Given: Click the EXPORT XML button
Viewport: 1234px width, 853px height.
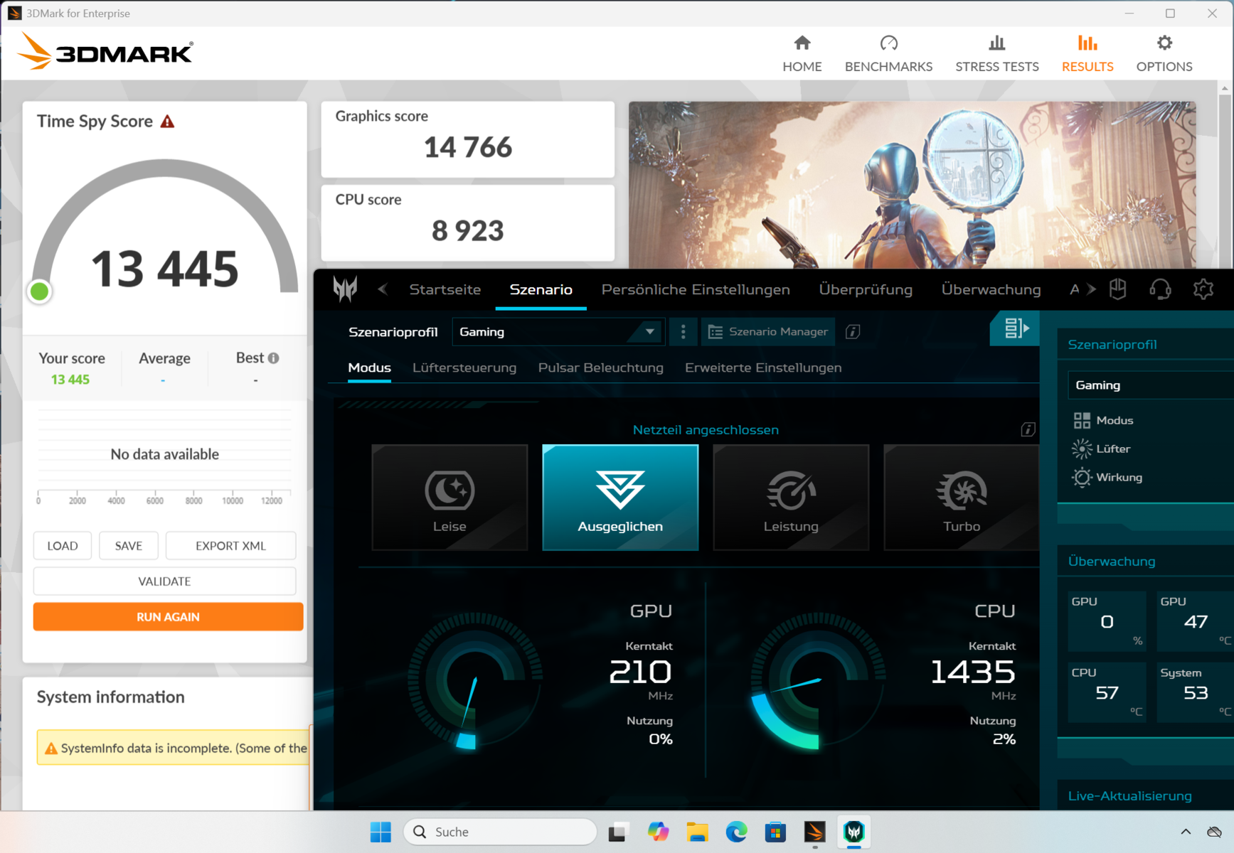Looking at the screenshot, I should [230, 546].
